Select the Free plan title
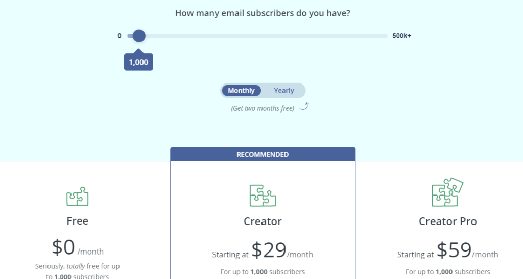The image size is (523, 279). (77, 221)
